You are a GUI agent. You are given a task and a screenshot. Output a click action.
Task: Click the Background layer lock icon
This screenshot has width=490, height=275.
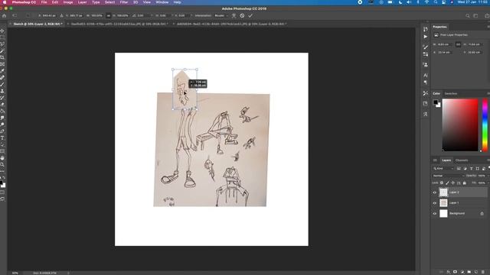482,214
